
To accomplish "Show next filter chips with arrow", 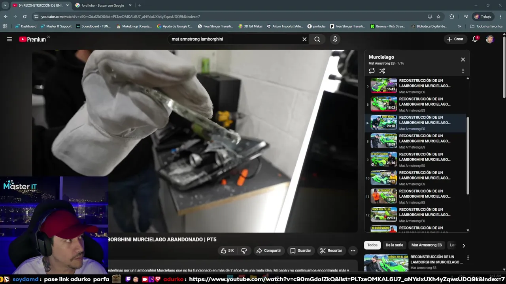I will pyautogui.click(x=464, y=245).
